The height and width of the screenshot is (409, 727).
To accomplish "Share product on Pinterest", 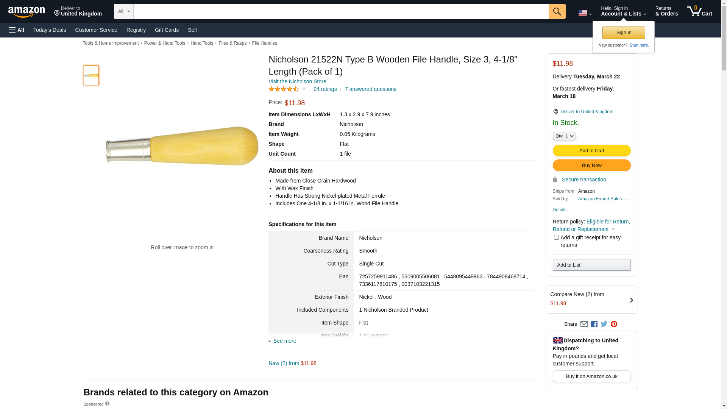I will coord(614,324).
